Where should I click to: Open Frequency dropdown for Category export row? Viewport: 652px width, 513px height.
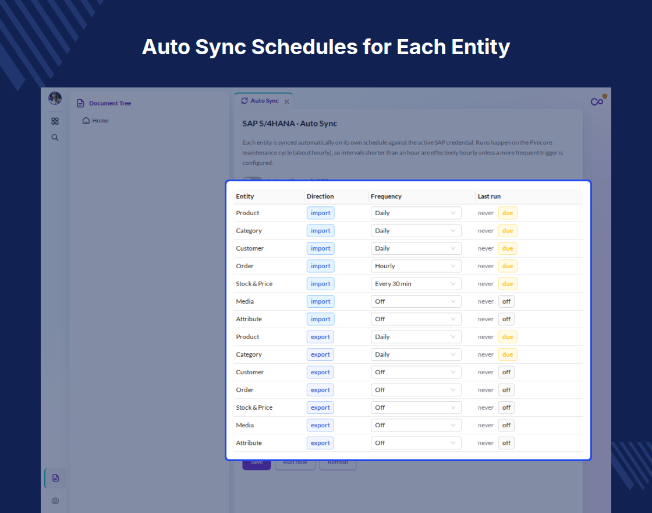click(416, 354)
